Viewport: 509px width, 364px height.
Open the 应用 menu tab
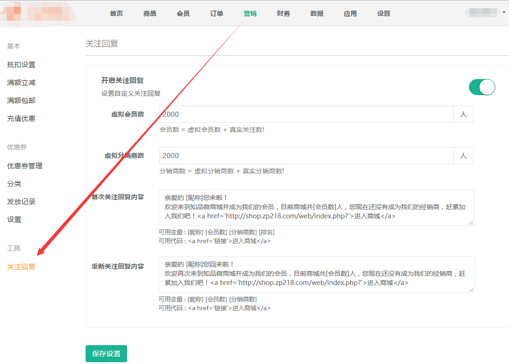[x=350, y=13]
